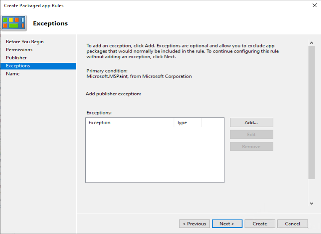Click the Type column header
321x234 pixels.
pyautogui.click(x=187, y=122)
